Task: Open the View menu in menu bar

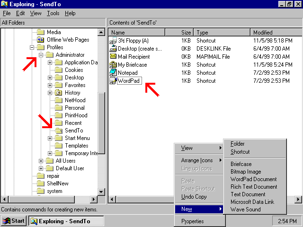Action: tap(36, 13)
